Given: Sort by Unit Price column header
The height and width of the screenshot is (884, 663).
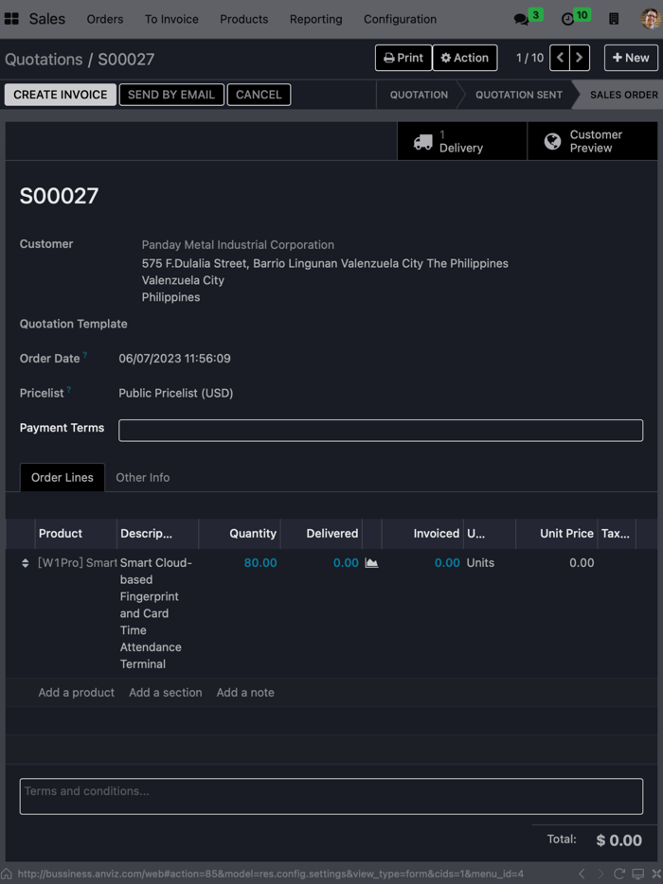Looking at the screenshot, I should click(556, 533).
